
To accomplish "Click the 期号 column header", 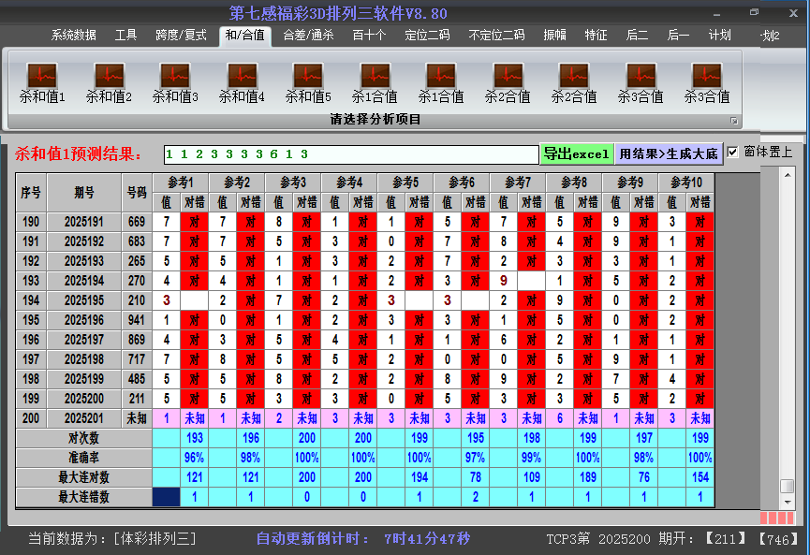I will [84, 193].
